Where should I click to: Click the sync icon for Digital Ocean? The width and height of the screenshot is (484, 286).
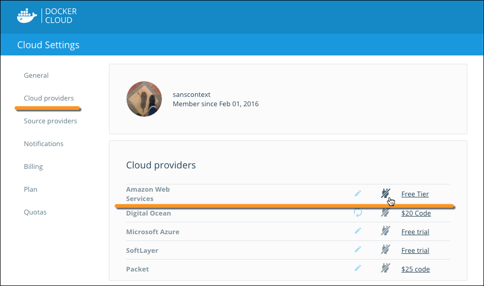(357, 212)
